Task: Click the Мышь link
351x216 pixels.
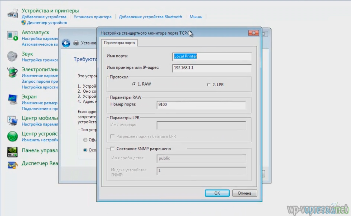Action: pyautogui.click(x=196, y=17)
